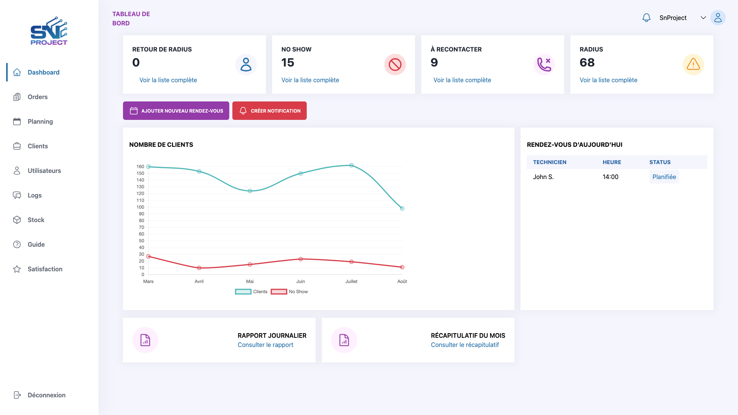Click the Dashboard home icon
This screenshot has height=415, width=738.
pos(17,72)
